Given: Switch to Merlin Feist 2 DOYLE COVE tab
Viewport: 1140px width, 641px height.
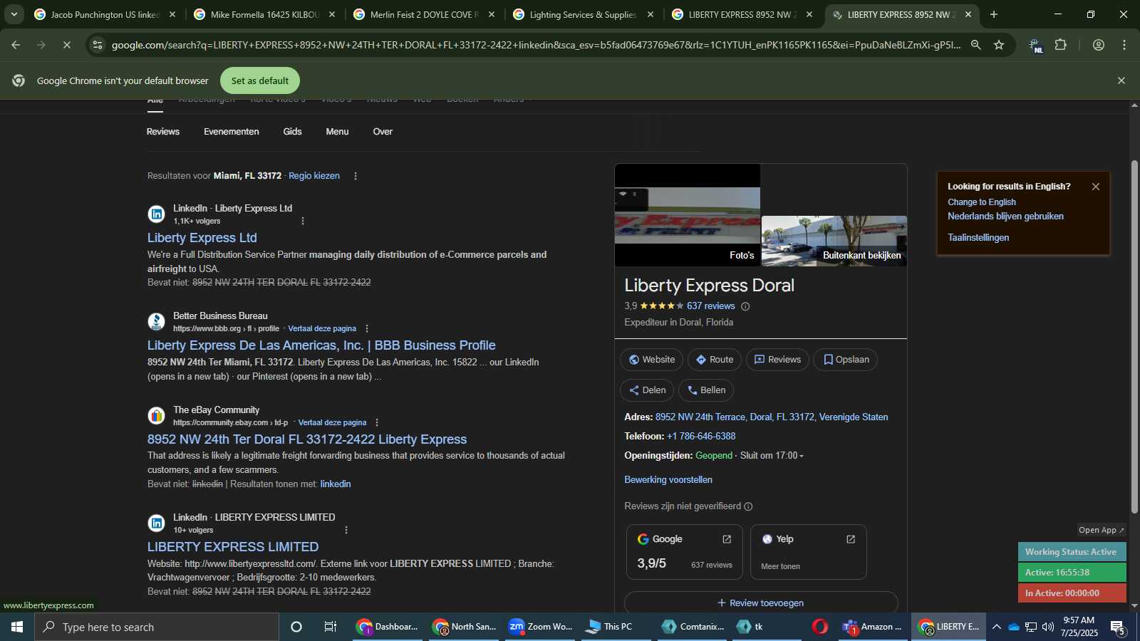Looking at the screenshot, I should (425, 14).
